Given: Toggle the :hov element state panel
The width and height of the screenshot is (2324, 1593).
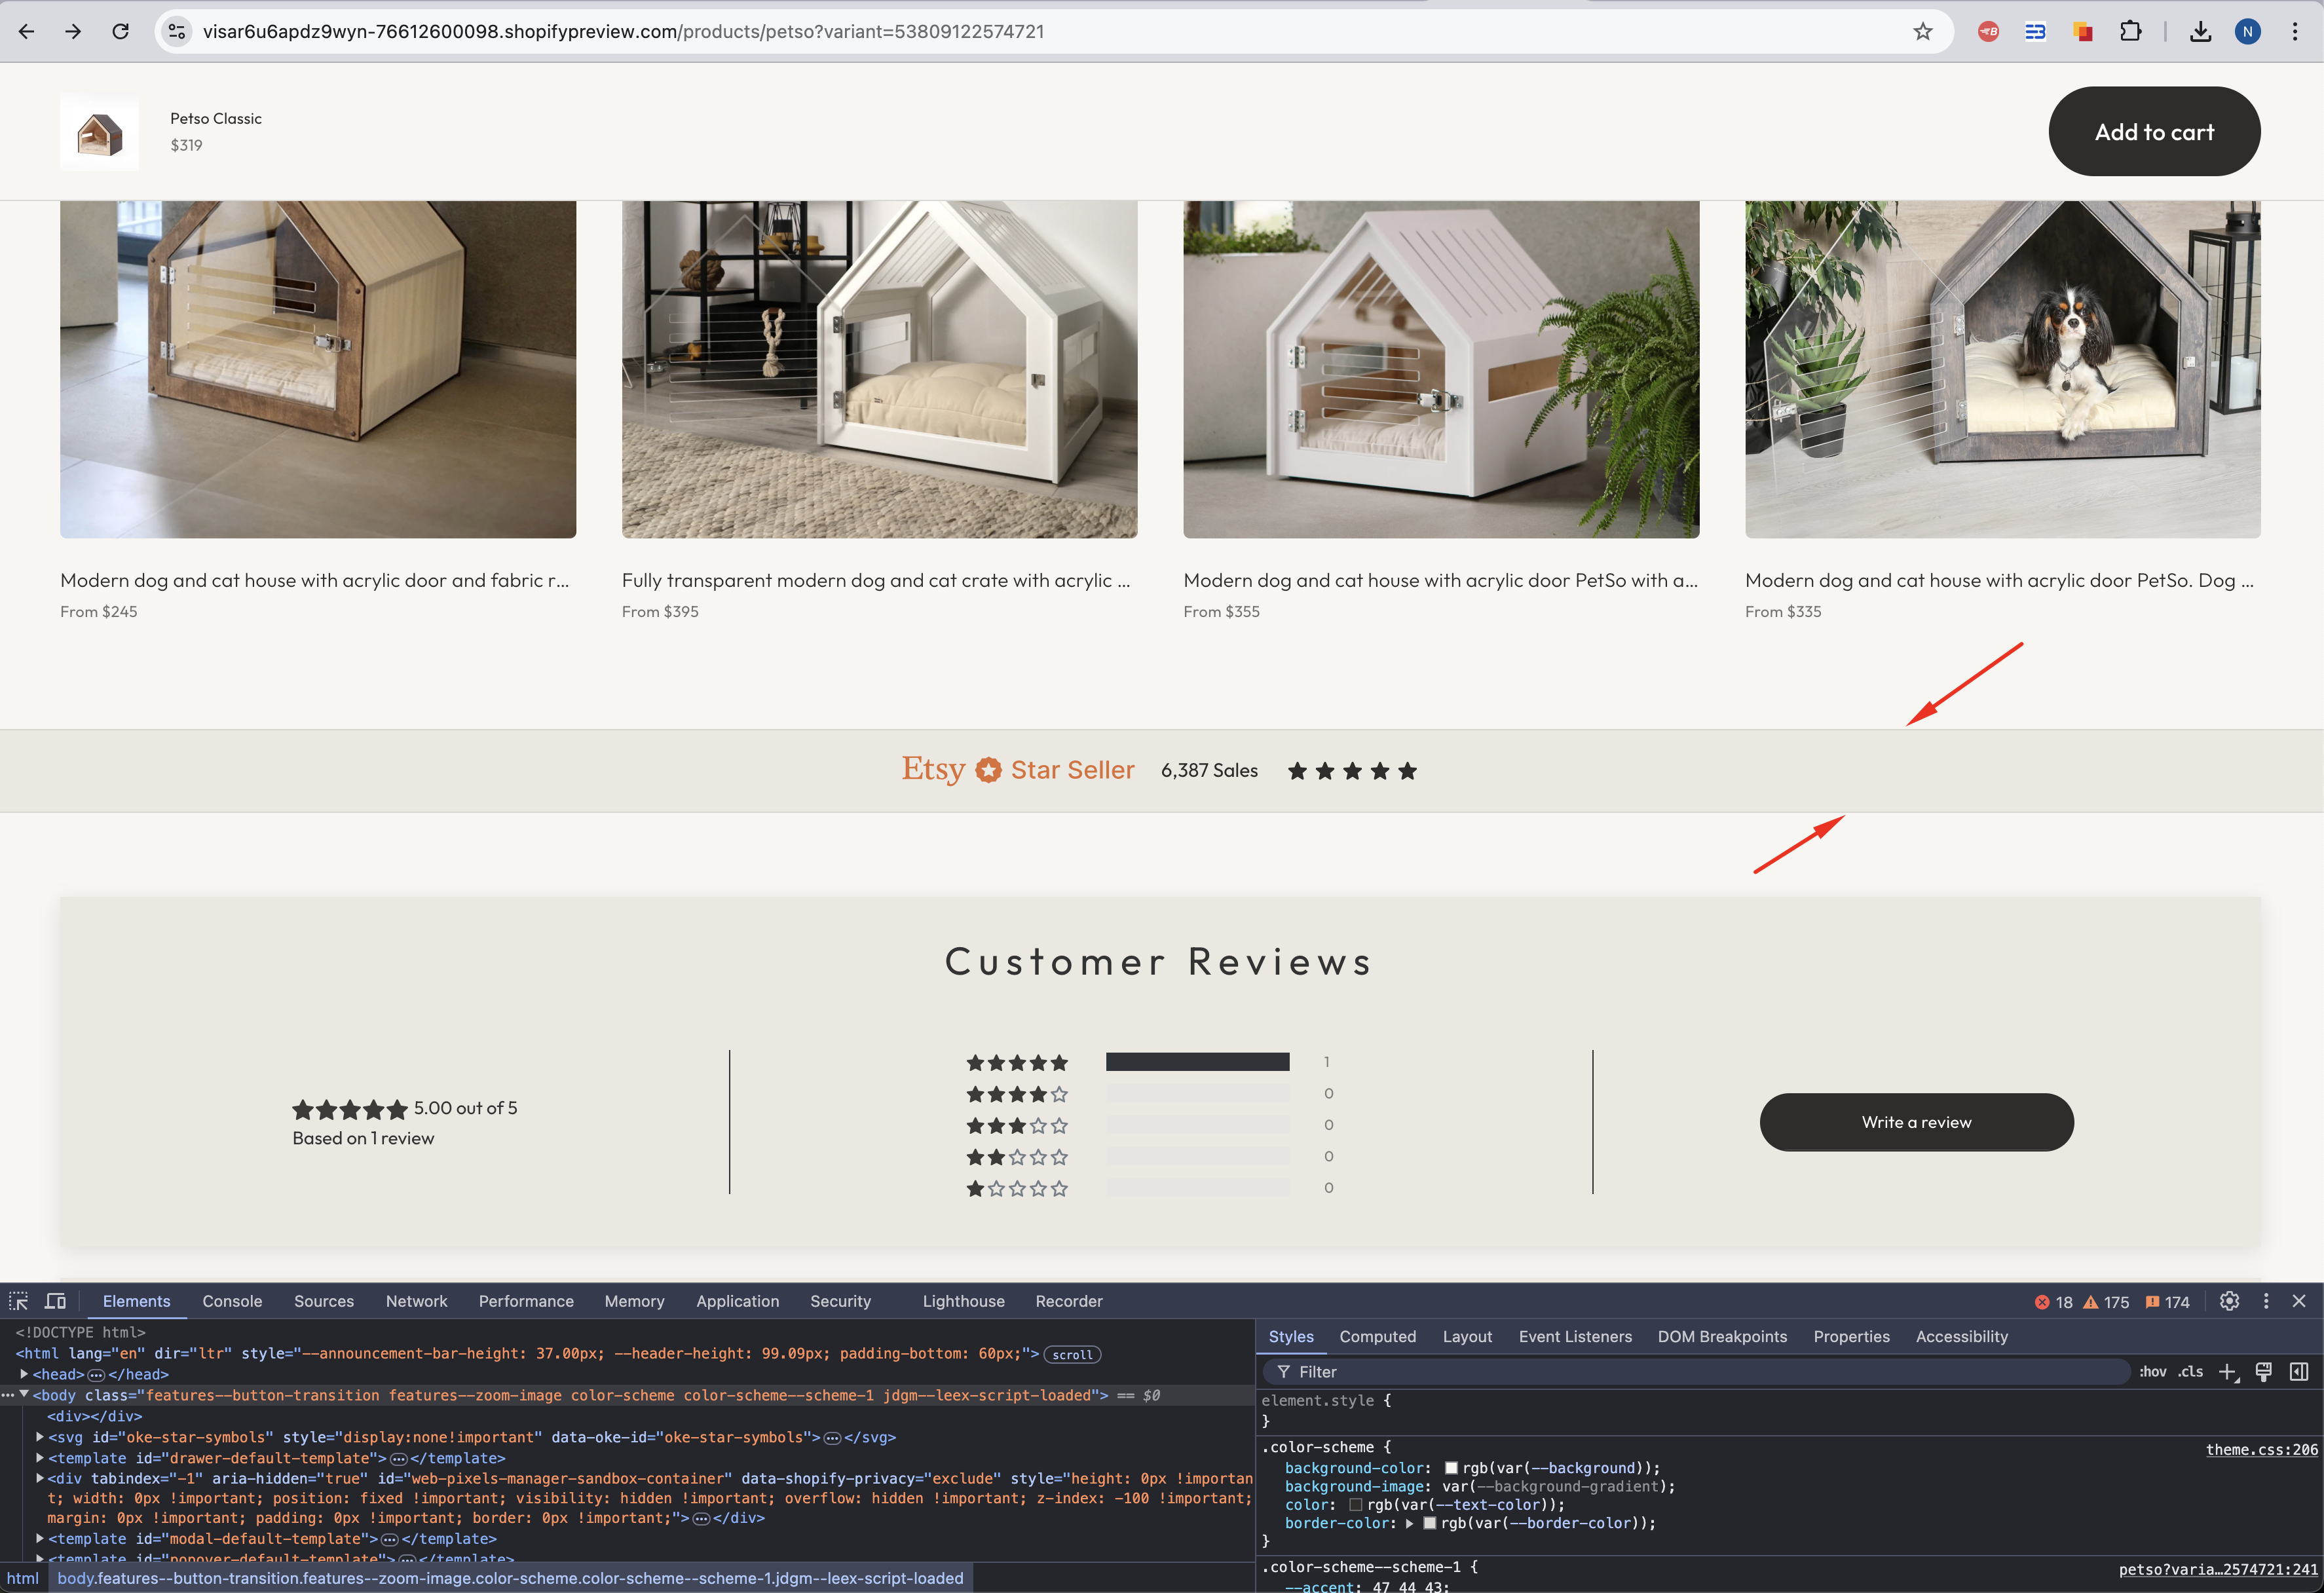Looking at the screenshot, I should [x=2152, y=1372].
